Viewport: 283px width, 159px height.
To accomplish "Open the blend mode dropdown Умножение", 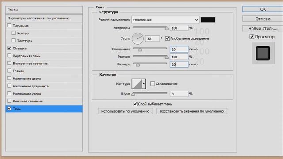I will 165,20.
